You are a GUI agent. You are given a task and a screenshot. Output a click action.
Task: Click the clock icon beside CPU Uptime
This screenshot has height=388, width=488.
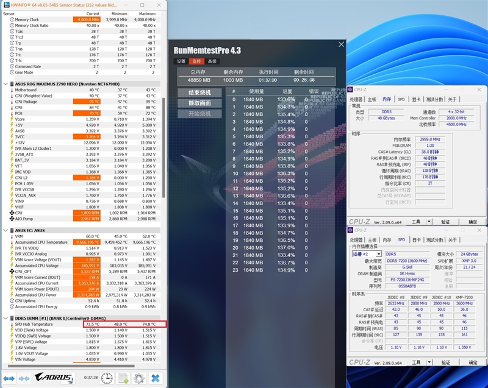[12, 301]
